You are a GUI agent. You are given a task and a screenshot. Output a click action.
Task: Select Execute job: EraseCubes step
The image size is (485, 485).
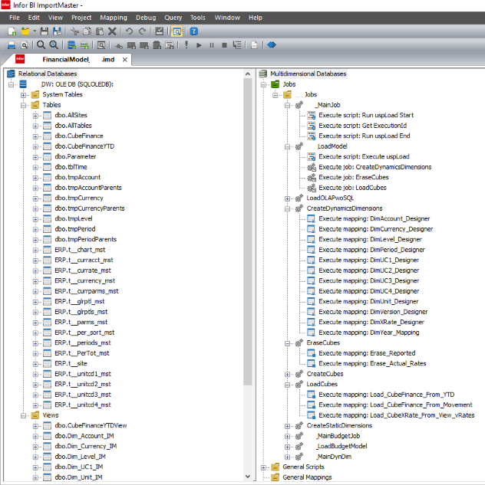click(x=353, y=177)
